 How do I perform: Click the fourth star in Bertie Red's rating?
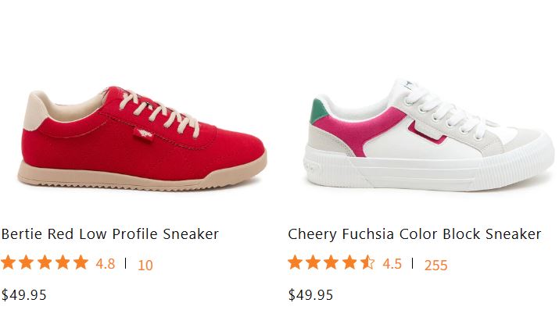63,263
